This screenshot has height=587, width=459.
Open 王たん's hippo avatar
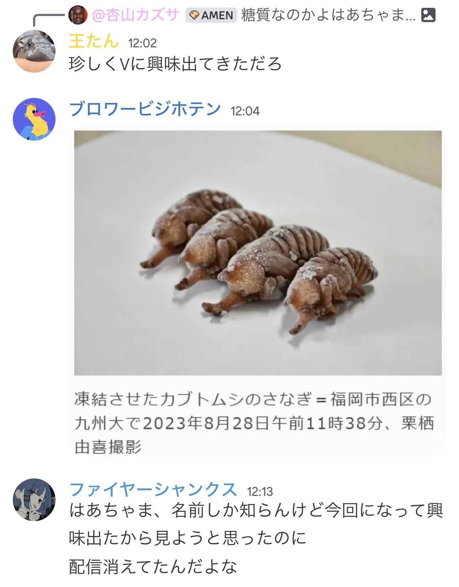pos(34,51)
